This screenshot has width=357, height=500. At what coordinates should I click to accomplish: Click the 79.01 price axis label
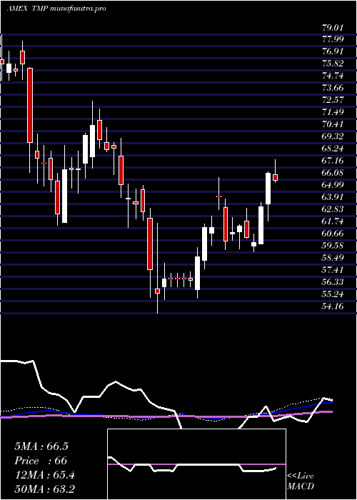tap(333, 27)
